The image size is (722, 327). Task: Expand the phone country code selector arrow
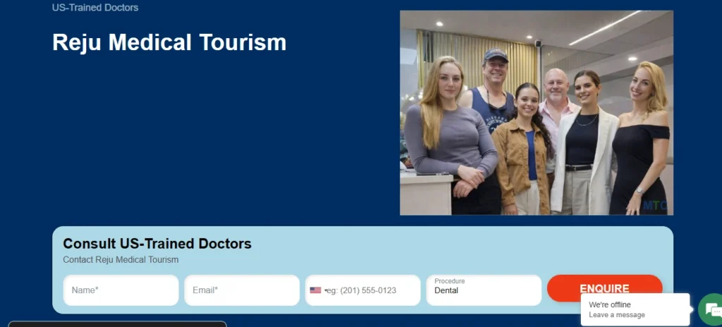click(325, 290)
